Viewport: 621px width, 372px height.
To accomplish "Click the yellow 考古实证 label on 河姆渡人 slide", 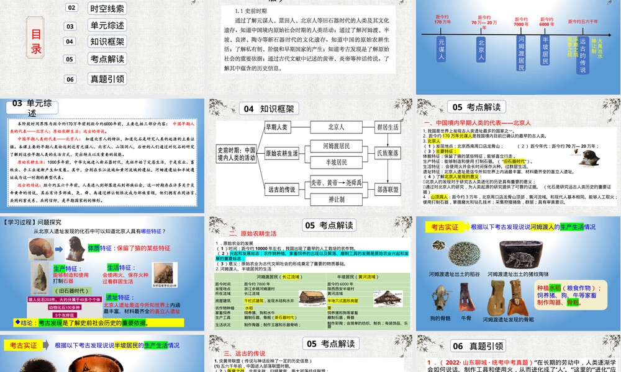I will 445,227.
